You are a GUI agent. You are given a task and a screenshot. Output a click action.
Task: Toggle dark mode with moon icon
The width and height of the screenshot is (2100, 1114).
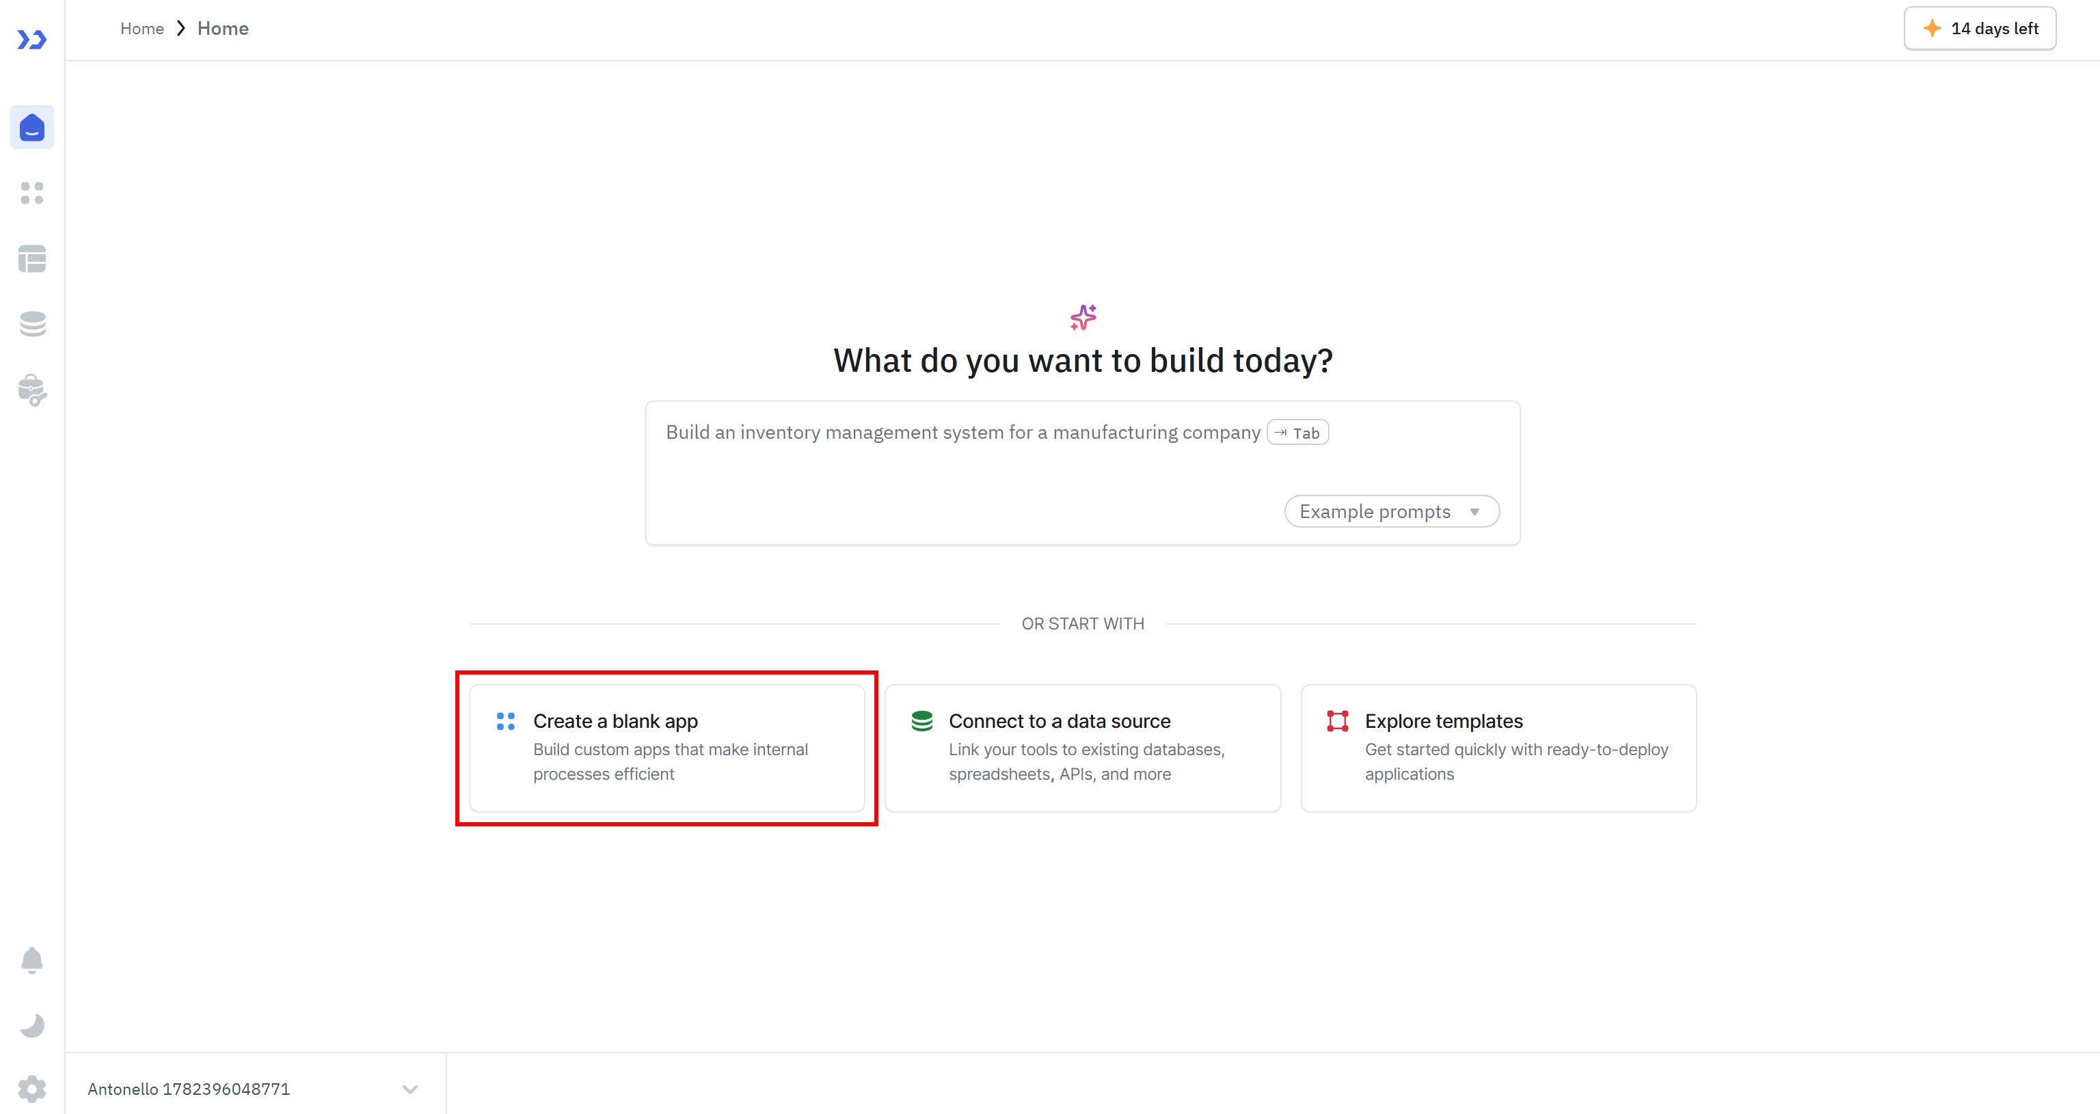click(x=32, y=1025)
